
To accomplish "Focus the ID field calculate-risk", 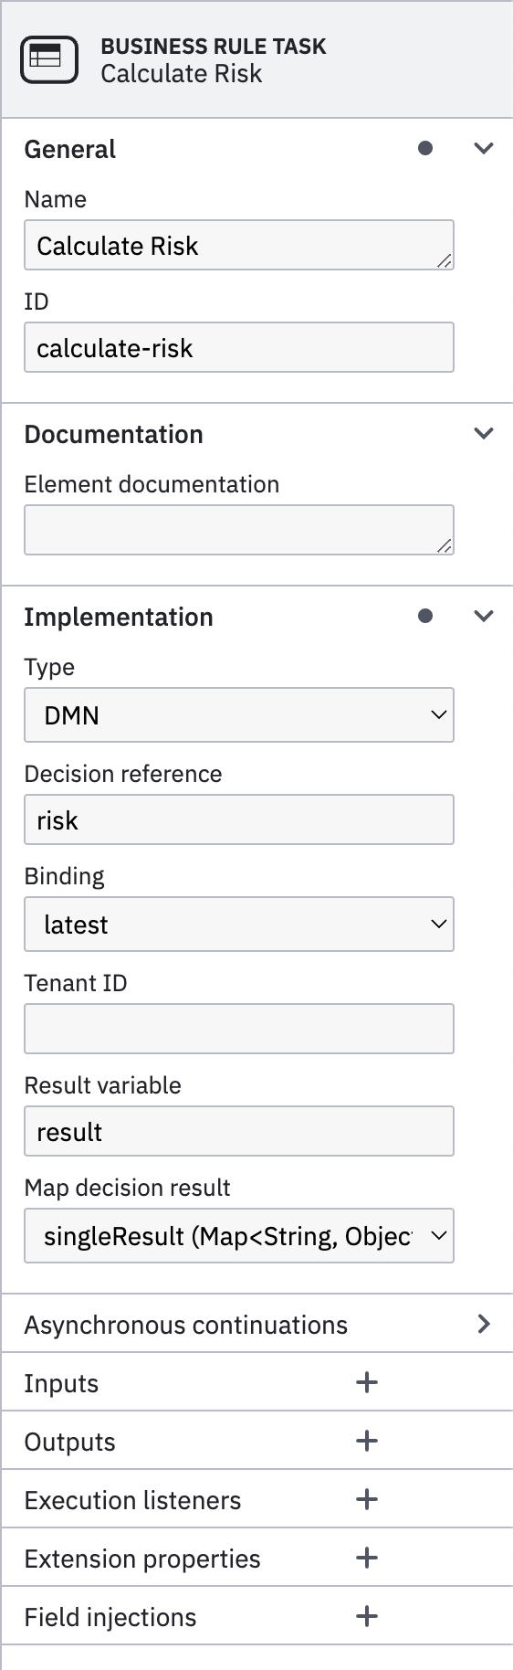I will 239,347.
